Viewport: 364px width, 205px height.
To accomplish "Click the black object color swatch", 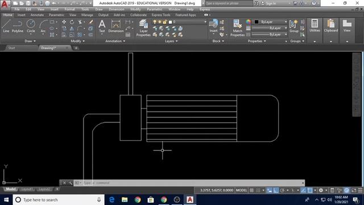I will (257, 22).
